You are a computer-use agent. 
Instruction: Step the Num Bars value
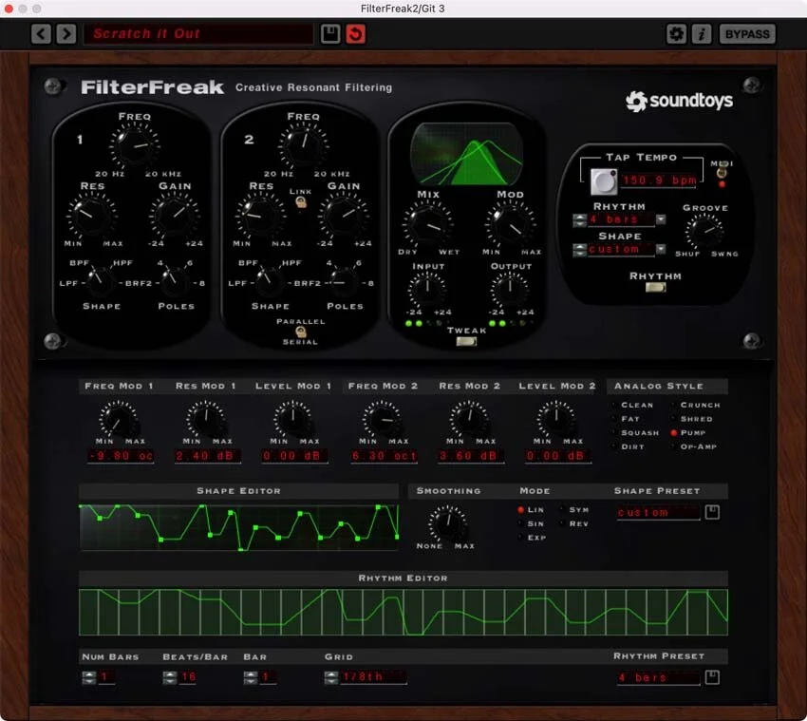(88, 677)
